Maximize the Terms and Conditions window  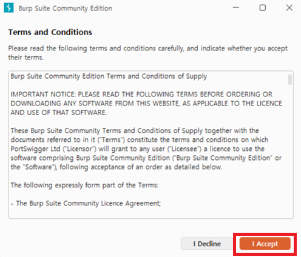click(x=263, y=8)
